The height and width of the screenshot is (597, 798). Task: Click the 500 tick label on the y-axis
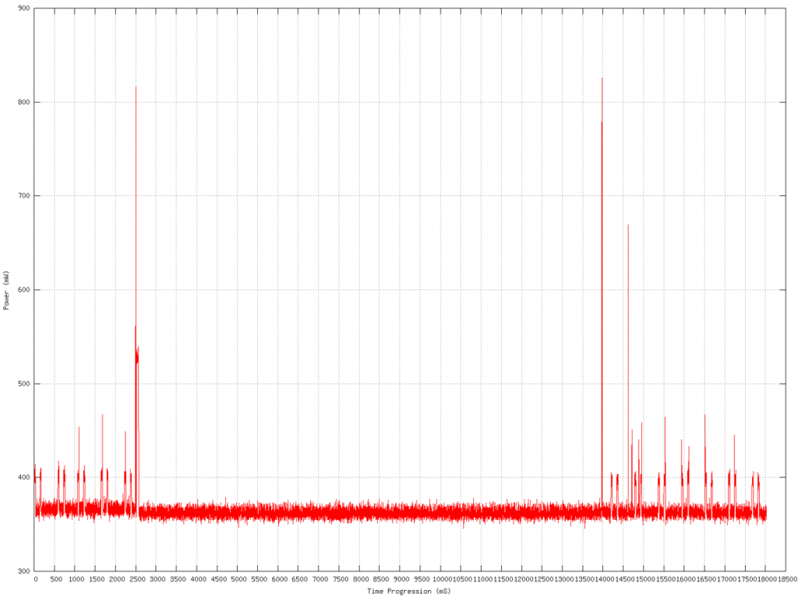[x=23, y=384]
